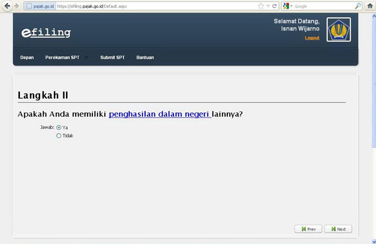Click the Next button
Viewport: 376px width, 244px height.
338,229
